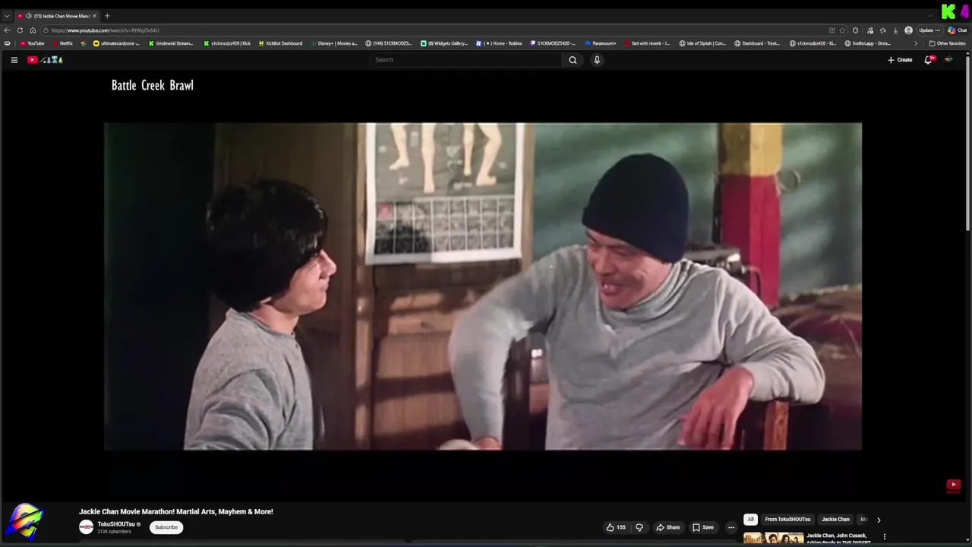The height and width of the screenshot is (547, 972).
Task: Open the s1ckmodzs420 | Kick bookmark
Action: click(x=227, y=43)
